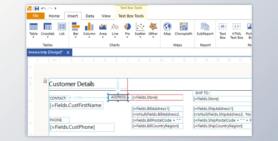Select the [=Fields.ShipAddress1] text box
Viewport: 278px width, 141px height.
point(222,109)
